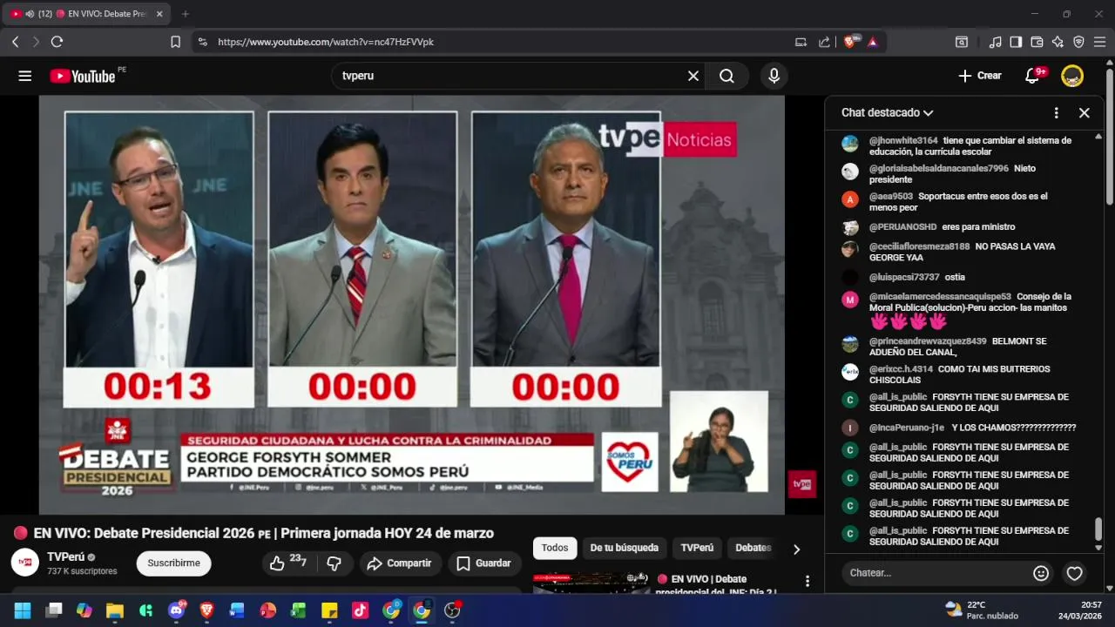Viewport: 1115px width, 627px height.
Task: Show more filter chips with the arrow
Action: (x=796, y=549)
